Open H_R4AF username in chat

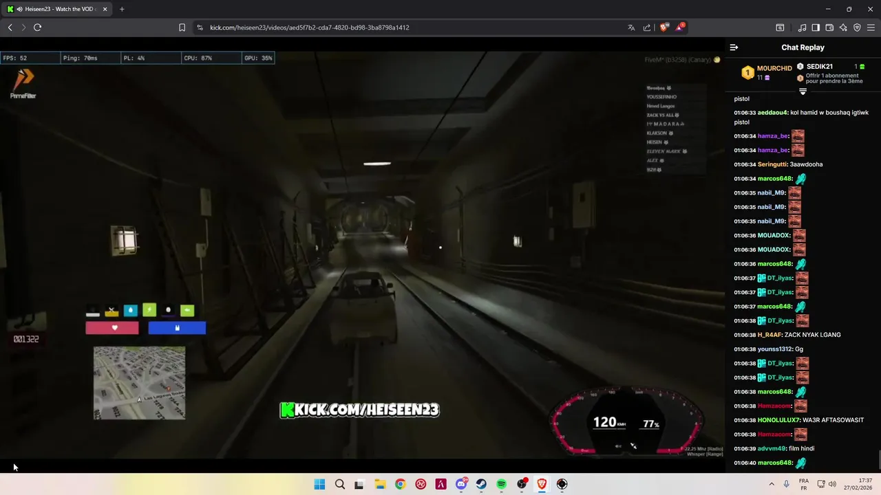pos(769,335)
